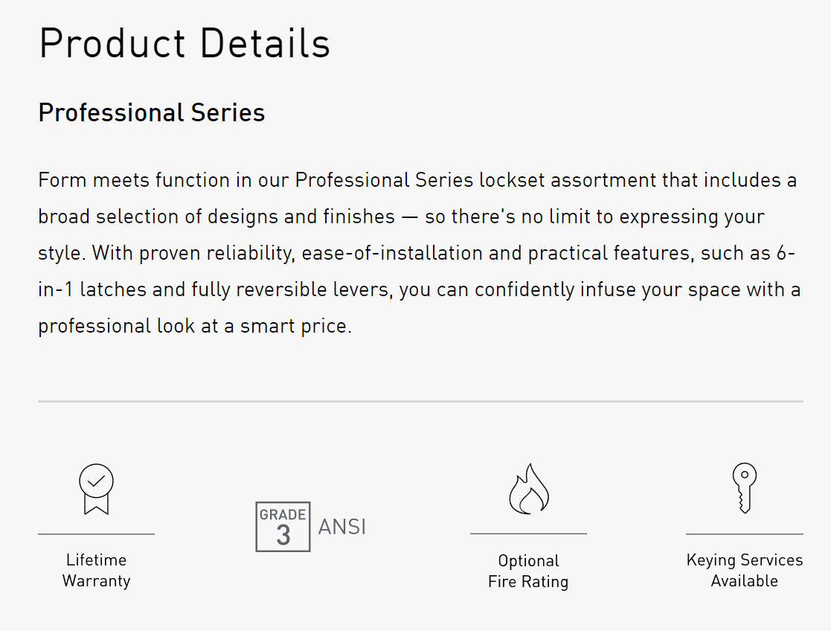Screen dimensions: 831x631
Task: Click the flame fire rating icon
Action: (x=528, y=489)
